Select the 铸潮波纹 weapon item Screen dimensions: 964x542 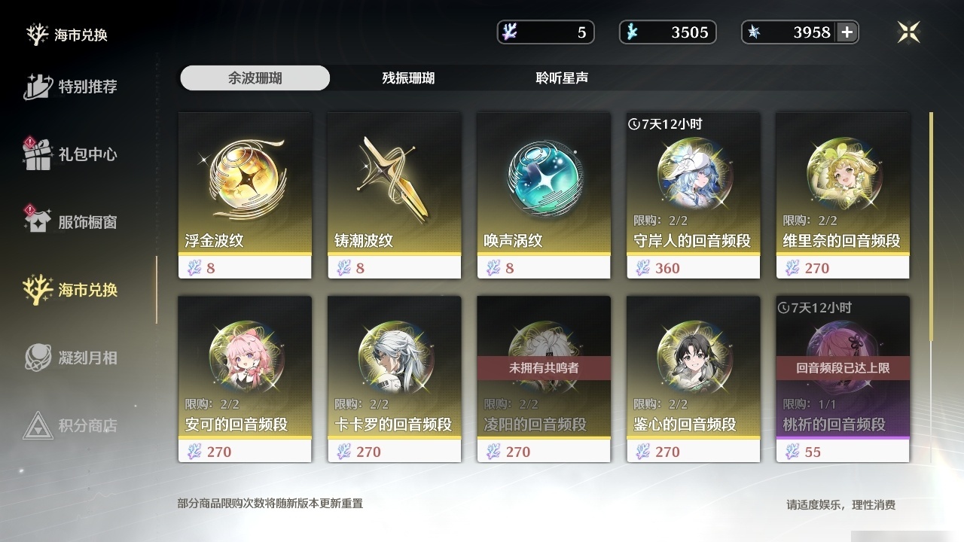point(394,196)
